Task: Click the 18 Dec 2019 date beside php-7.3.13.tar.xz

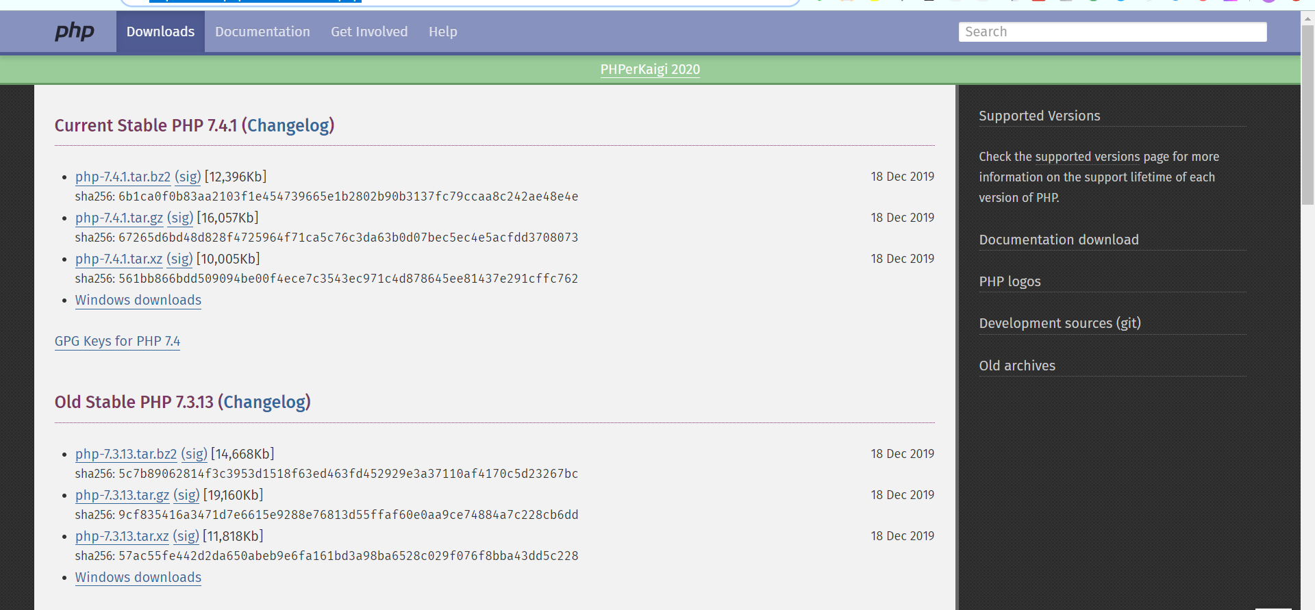Action: (903, 536)
